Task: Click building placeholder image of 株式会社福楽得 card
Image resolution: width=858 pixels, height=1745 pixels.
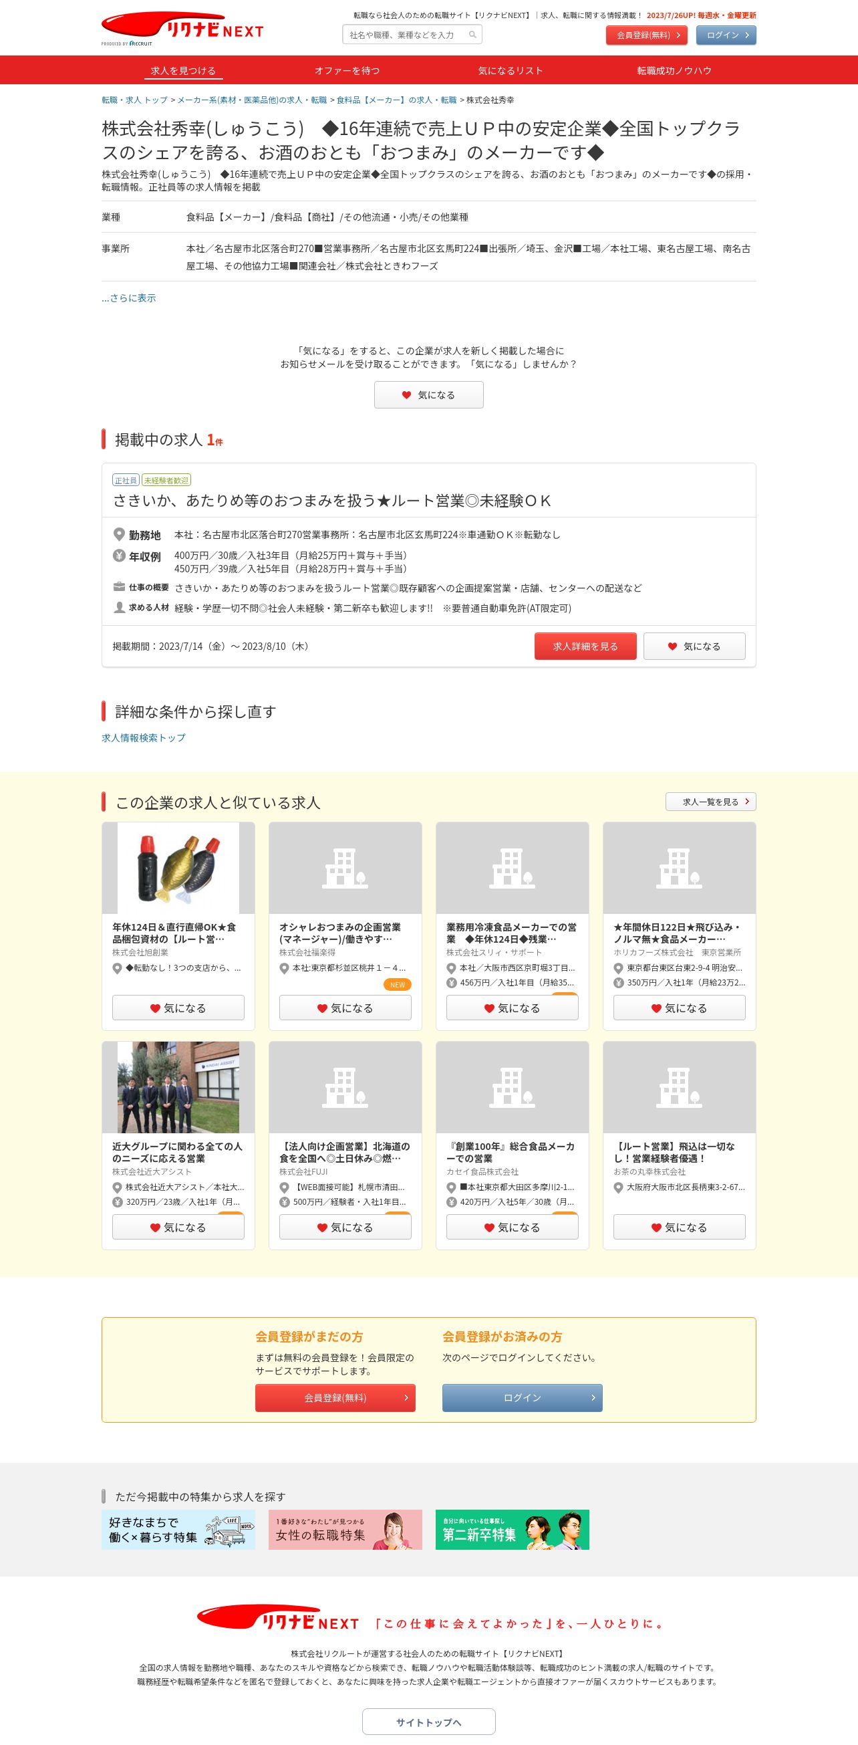Action: point(345,868)
